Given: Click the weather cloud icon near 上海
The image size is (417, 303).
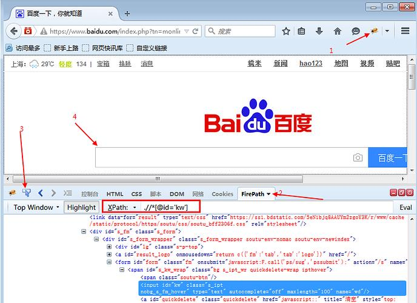Looking at the screenshot, I should [x=34, y=64].
